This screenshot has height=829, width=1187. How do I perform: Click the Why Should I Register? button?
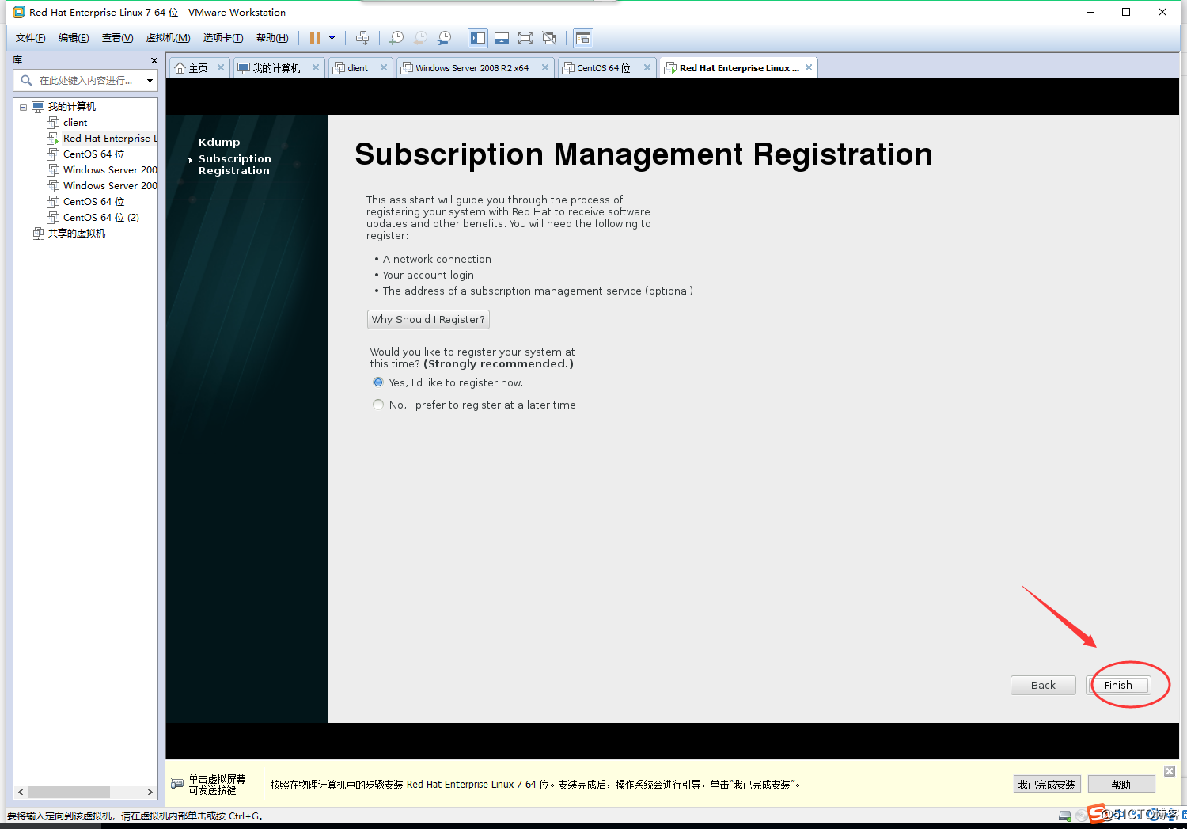(x=428, y=319)
